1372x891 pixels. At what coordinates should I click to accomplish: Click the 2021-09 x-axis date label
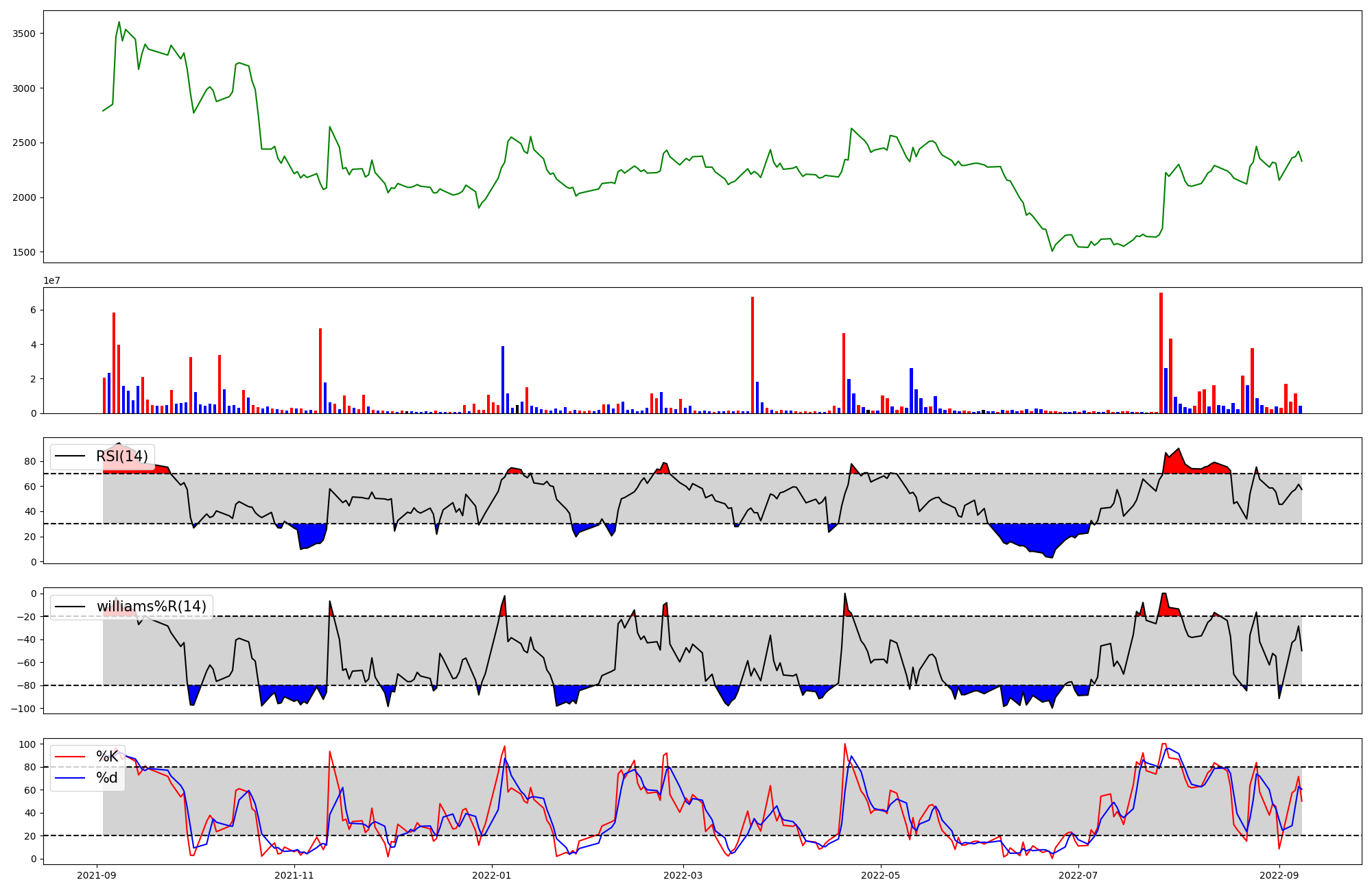point(97,875)
